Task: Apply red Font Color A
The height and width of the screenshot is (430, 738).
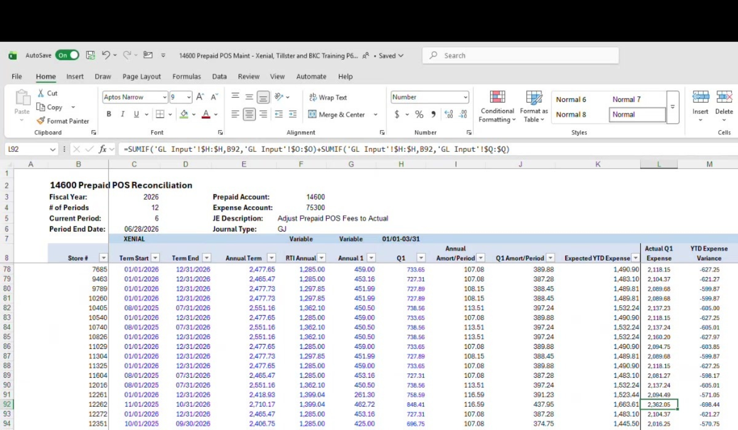Action: tap(206, 114)
